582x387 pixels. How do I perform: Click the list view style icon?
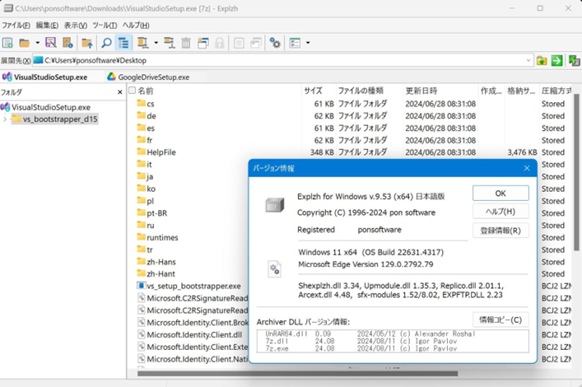pyautogui.click(x=295, y=43)
